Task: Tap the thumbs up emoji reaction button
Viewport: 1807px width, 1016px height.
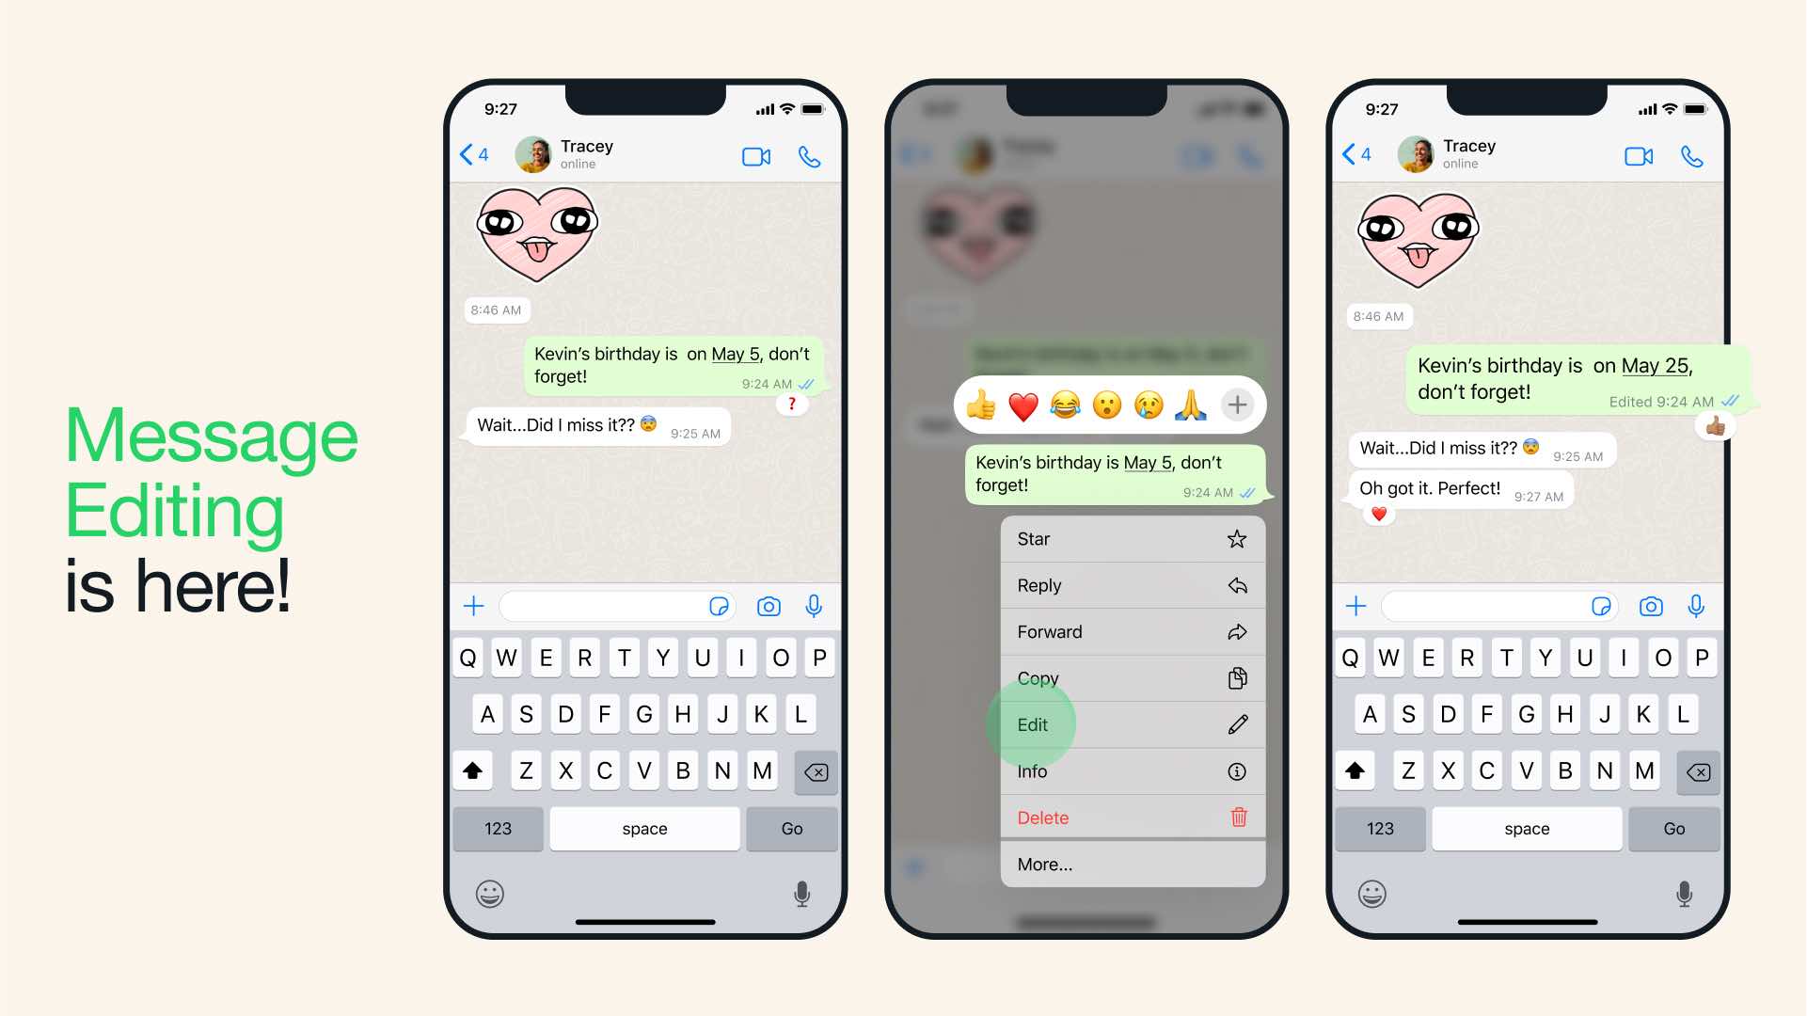Action: [x=979, y=405]
